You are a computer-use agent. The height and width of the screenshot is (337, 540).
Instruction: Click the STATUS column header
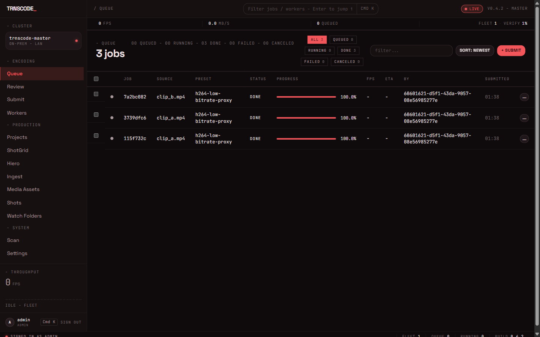(258, 79)
